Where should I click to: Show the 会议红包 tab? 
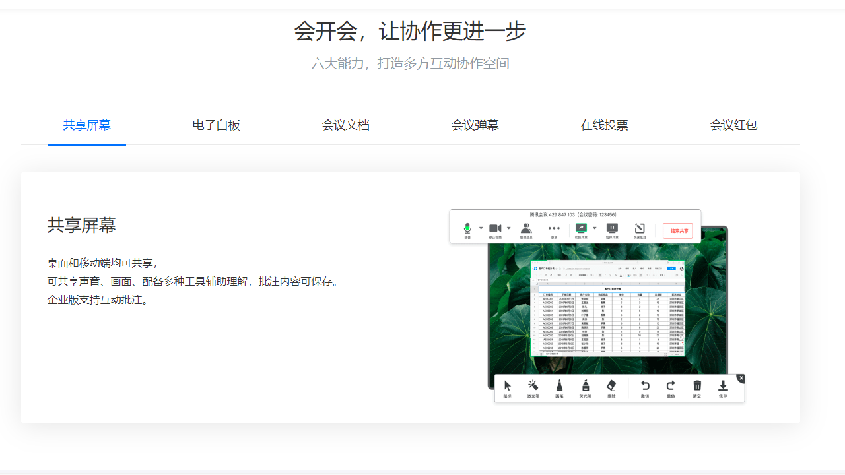point(733,125)
